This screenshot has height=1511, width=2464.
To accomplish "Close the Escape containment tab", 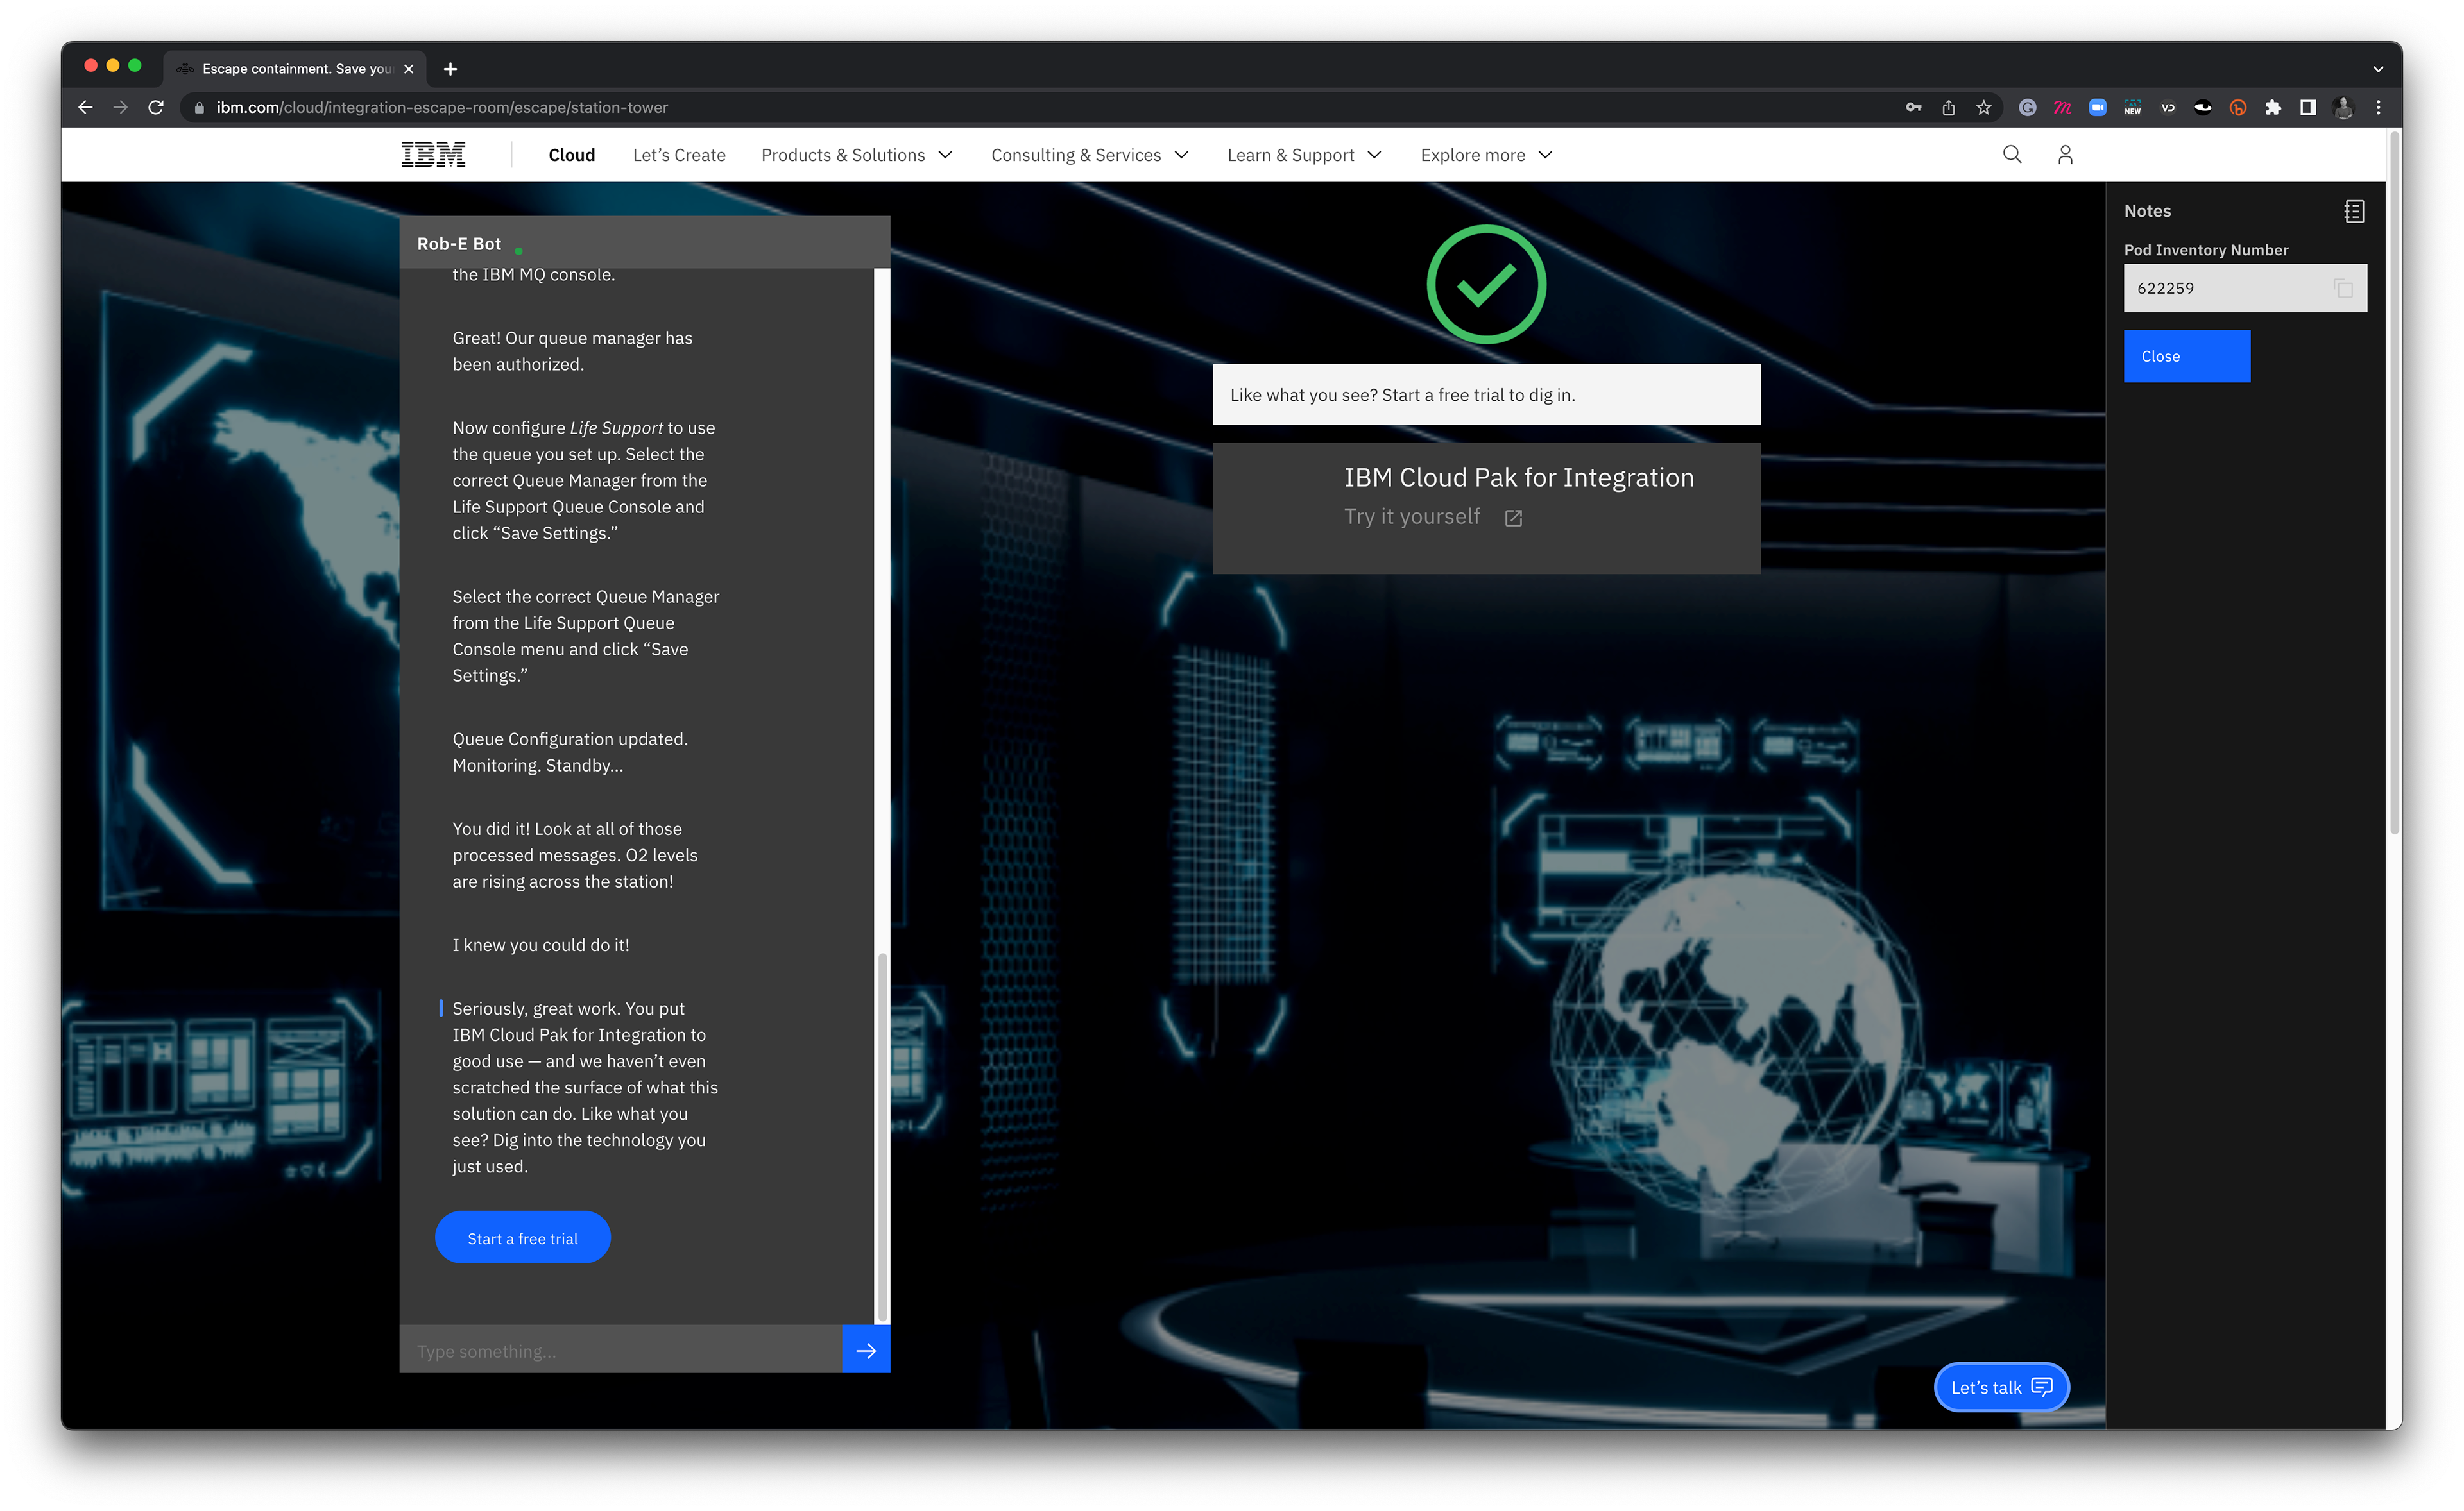I will 408,68.
